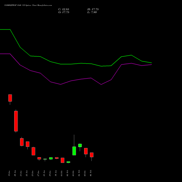Click the low value L: 7.80
Image resolution: width=182 pixels, height=182 pixels.
92,12
